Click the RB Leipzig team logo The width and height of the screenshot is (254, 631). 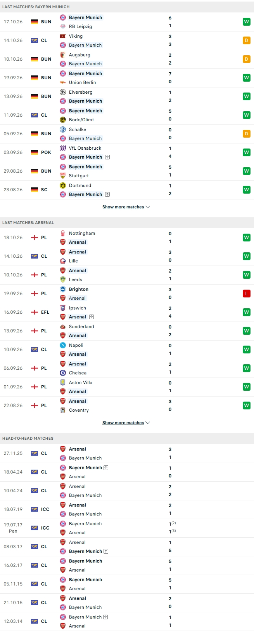pyautogui.click(x=63, y=26)
